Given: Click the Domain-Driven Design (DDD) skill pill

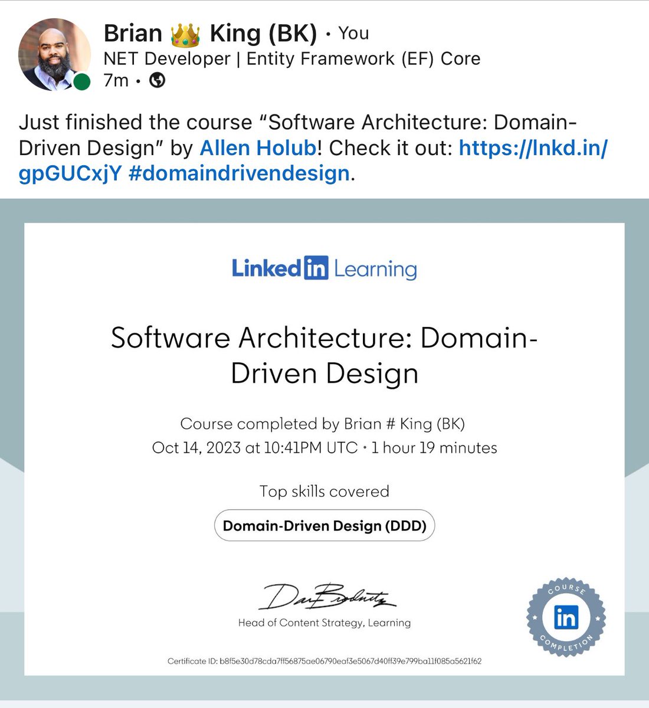Looking at the screenshot, I should point(324,526).
